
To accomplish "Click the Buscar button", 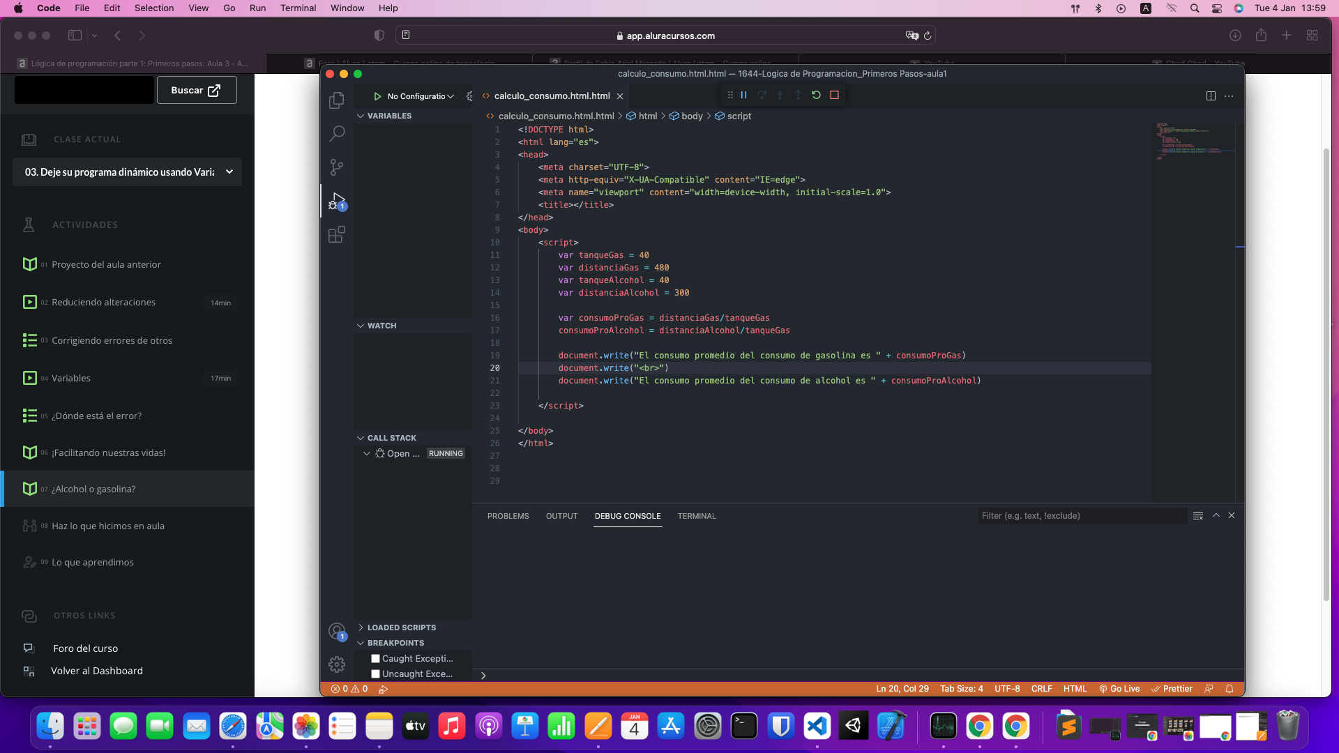I will [x=197, y=90].
